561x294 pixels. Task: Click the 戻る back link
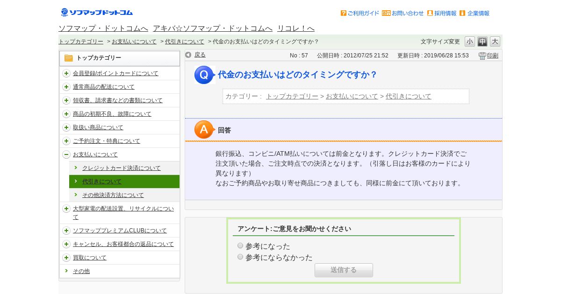click(200, 55)
